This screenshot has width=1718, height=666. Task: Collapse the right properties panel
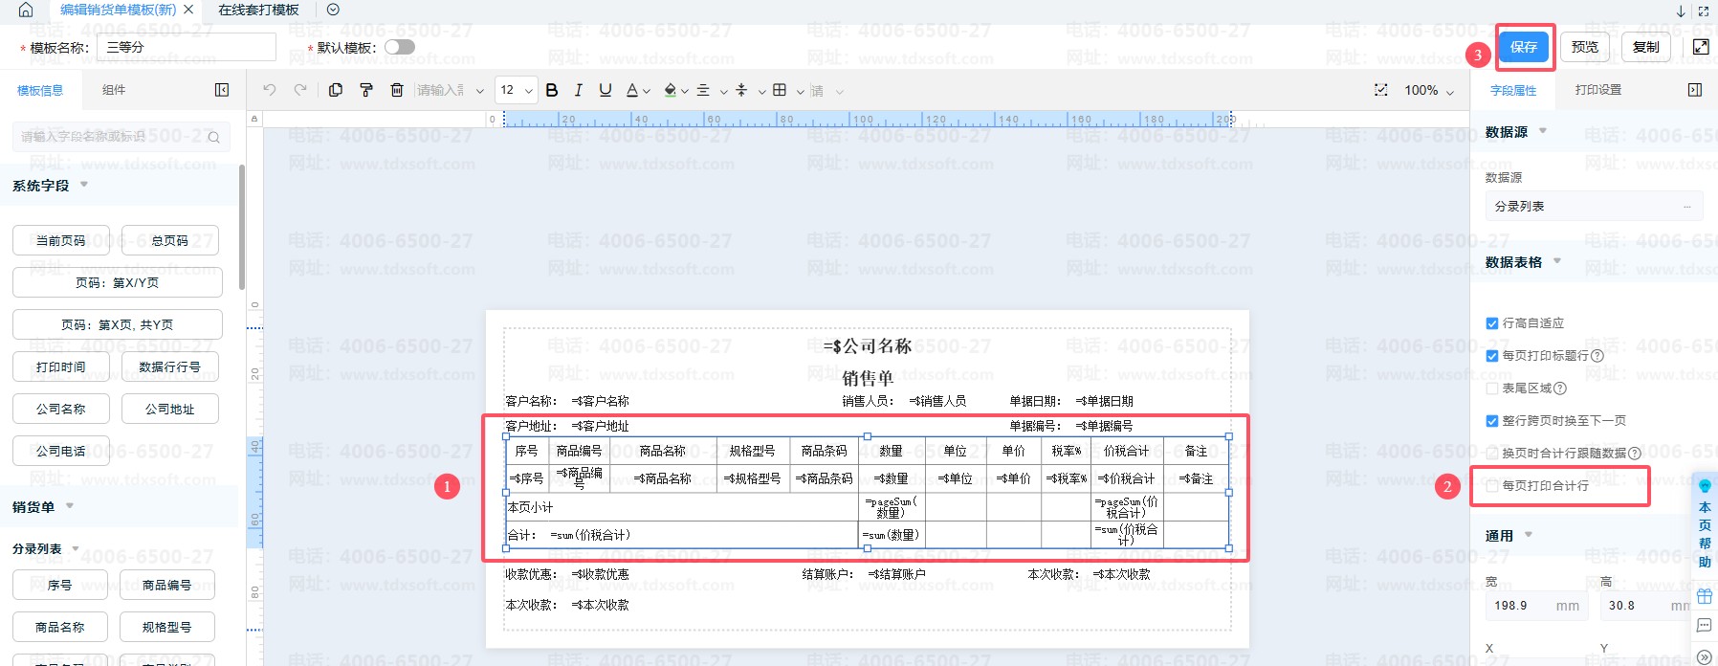coord(1694,90)
